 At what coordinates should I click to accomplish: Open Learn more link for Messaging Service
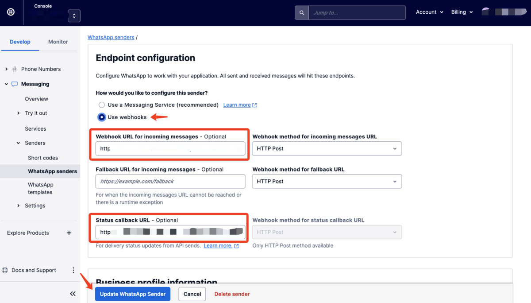pyautogui.click(x=237, y=105)
